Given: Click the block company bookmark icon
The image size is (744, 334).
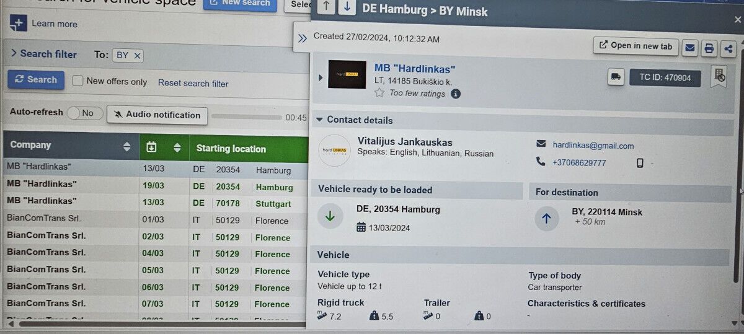Looking at the screenshot, I should pos(719,77).
